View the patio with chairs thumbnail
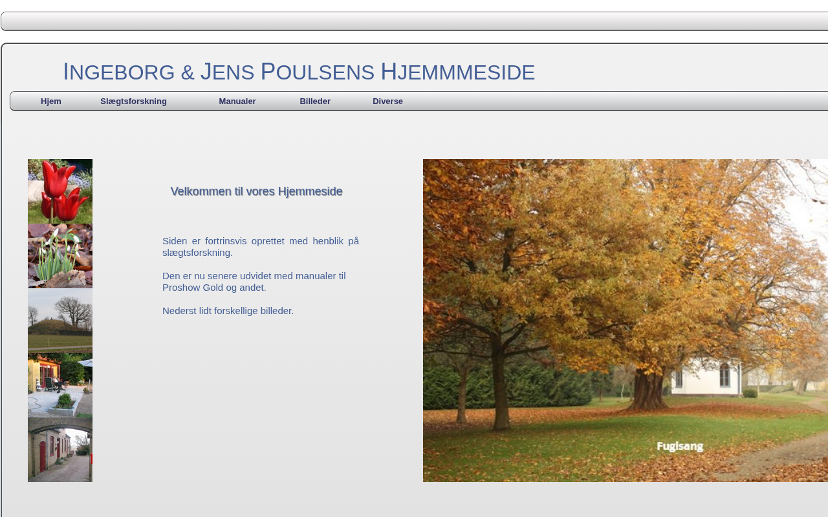The height and width of the screenshot is (517, 828). tap(60, 385)
